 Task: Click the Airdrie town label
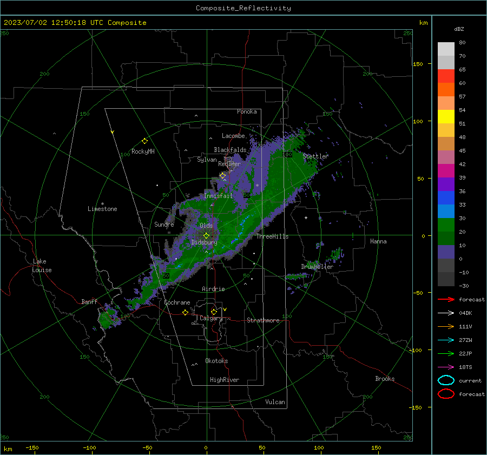tap(213, 289)
